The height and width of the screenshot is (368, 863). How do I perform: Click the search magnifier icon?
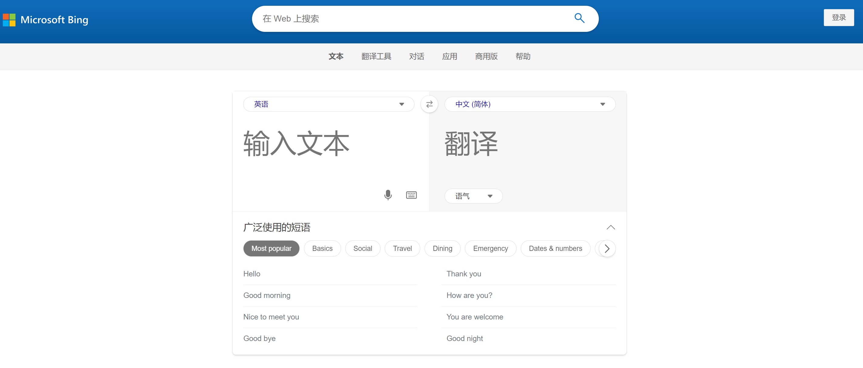[579, 19]
